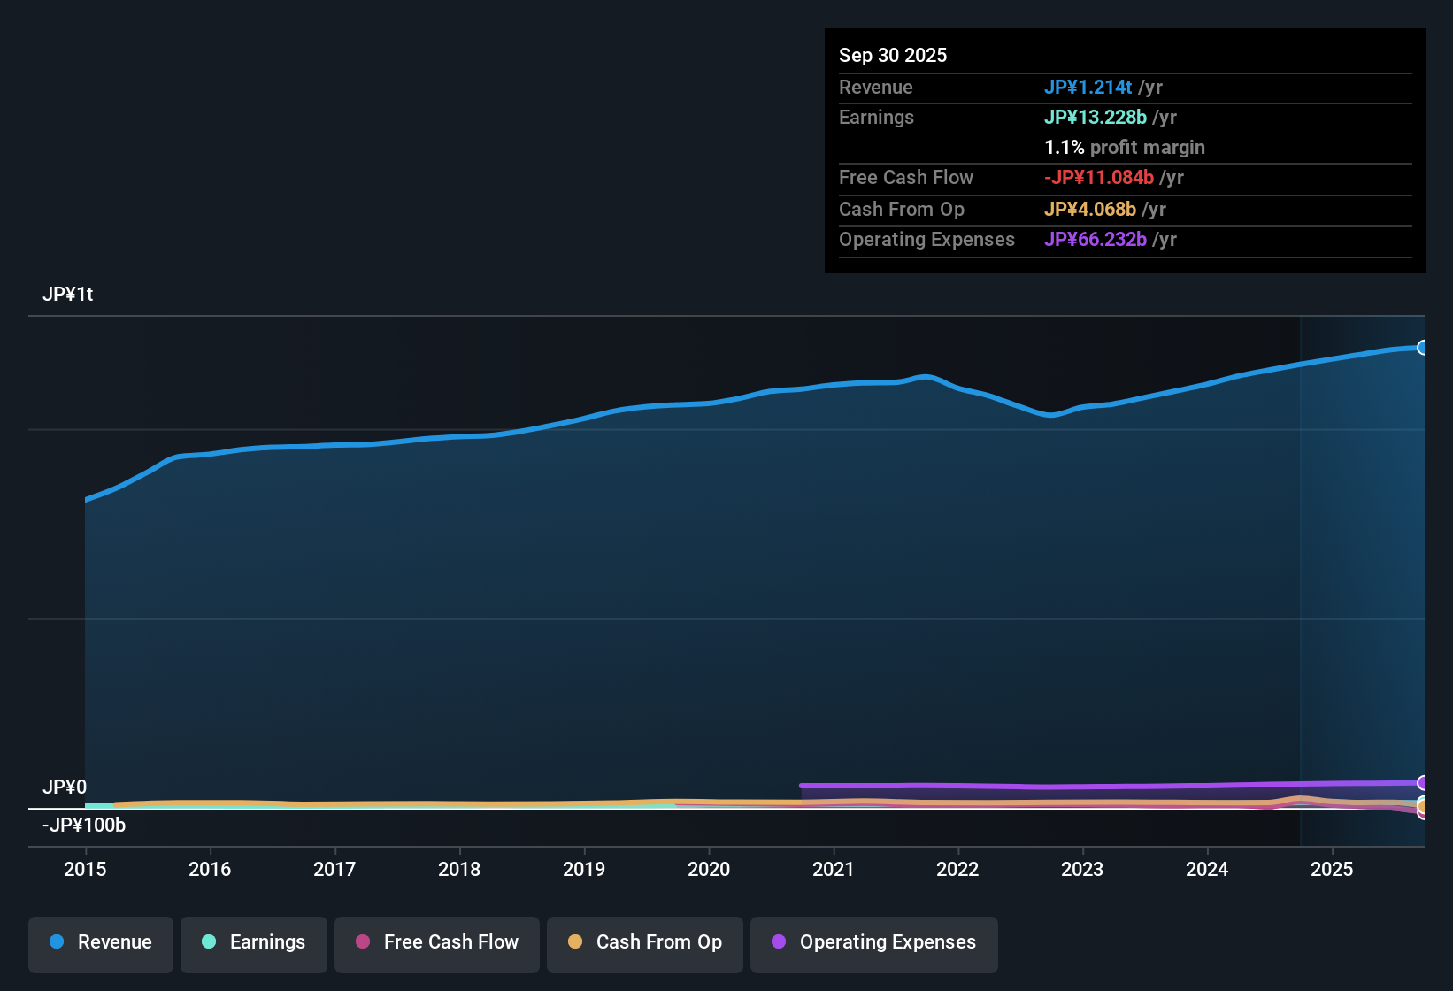
Task: Click the pink Free Cash Flow legend dot
Action: coord(363,942)
